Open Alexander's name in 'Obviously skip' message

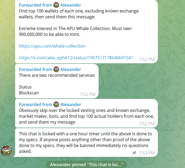71,104
